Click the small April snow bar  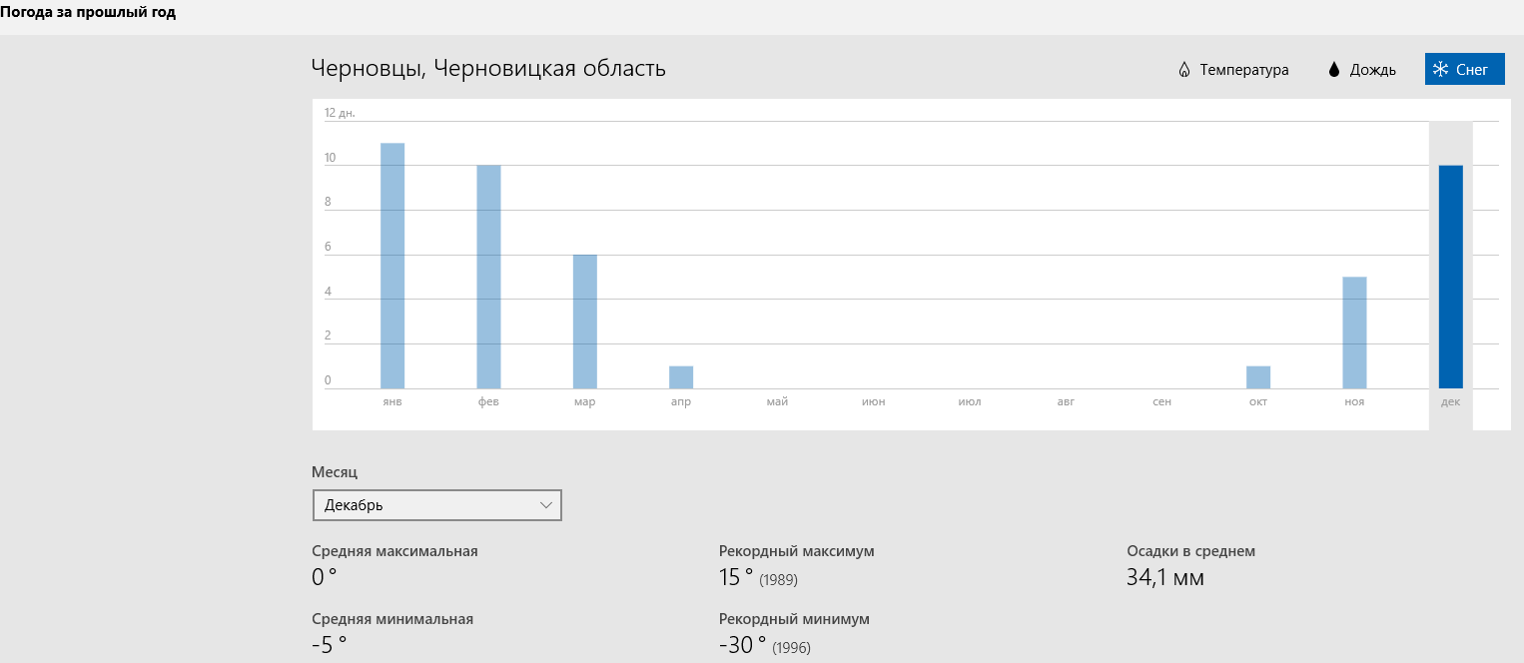(x=681, y=377)
